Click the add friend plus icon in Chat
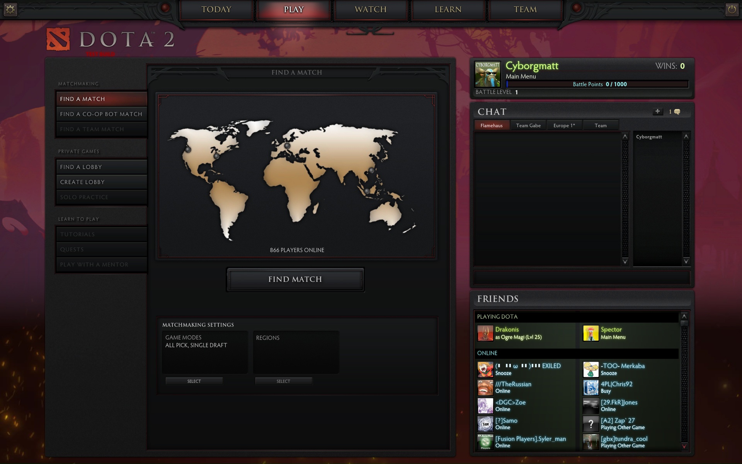Viewport: 742px width, 464px height. pos(658,111)
